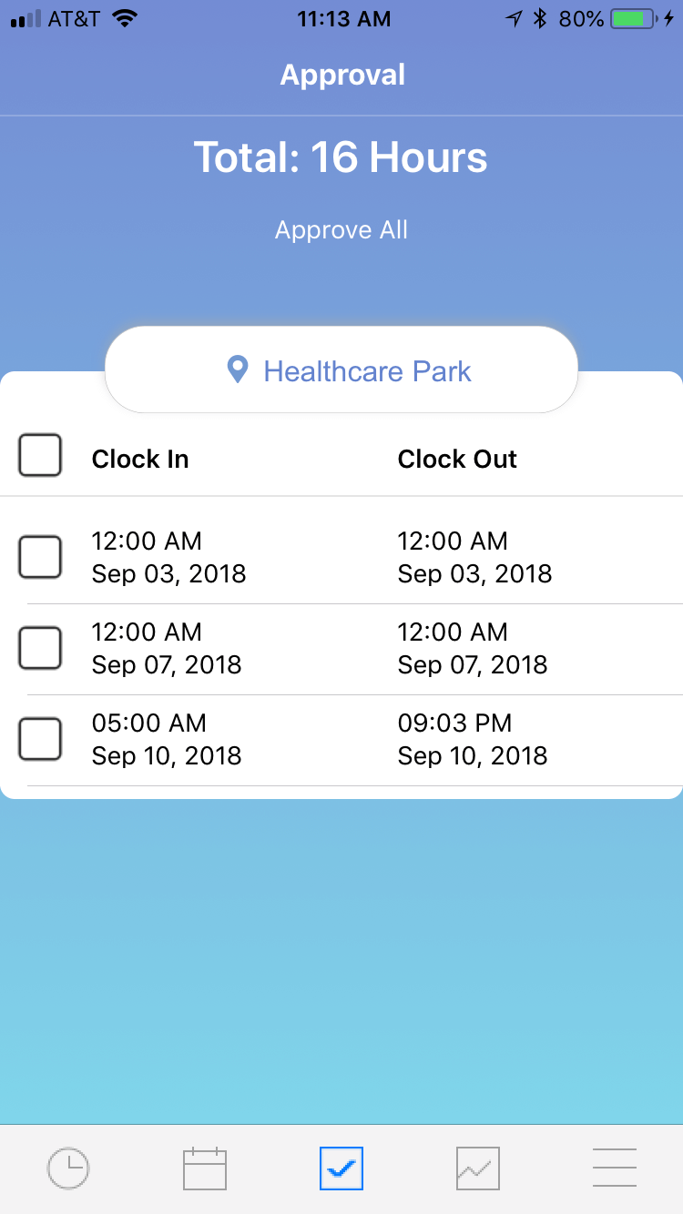Select the approval checkmark tab icon

click(x=341, y=1168)
